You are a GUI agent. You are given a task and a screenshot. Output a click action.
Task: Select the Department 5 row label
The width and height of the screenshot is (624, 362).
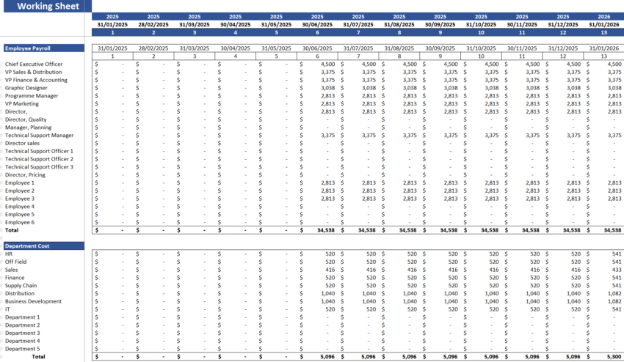(x=22, y=349)
